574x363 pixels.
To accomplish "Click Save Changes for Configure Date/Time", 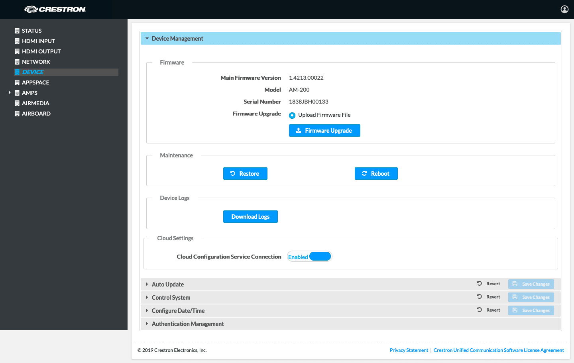I will [531, 310].
